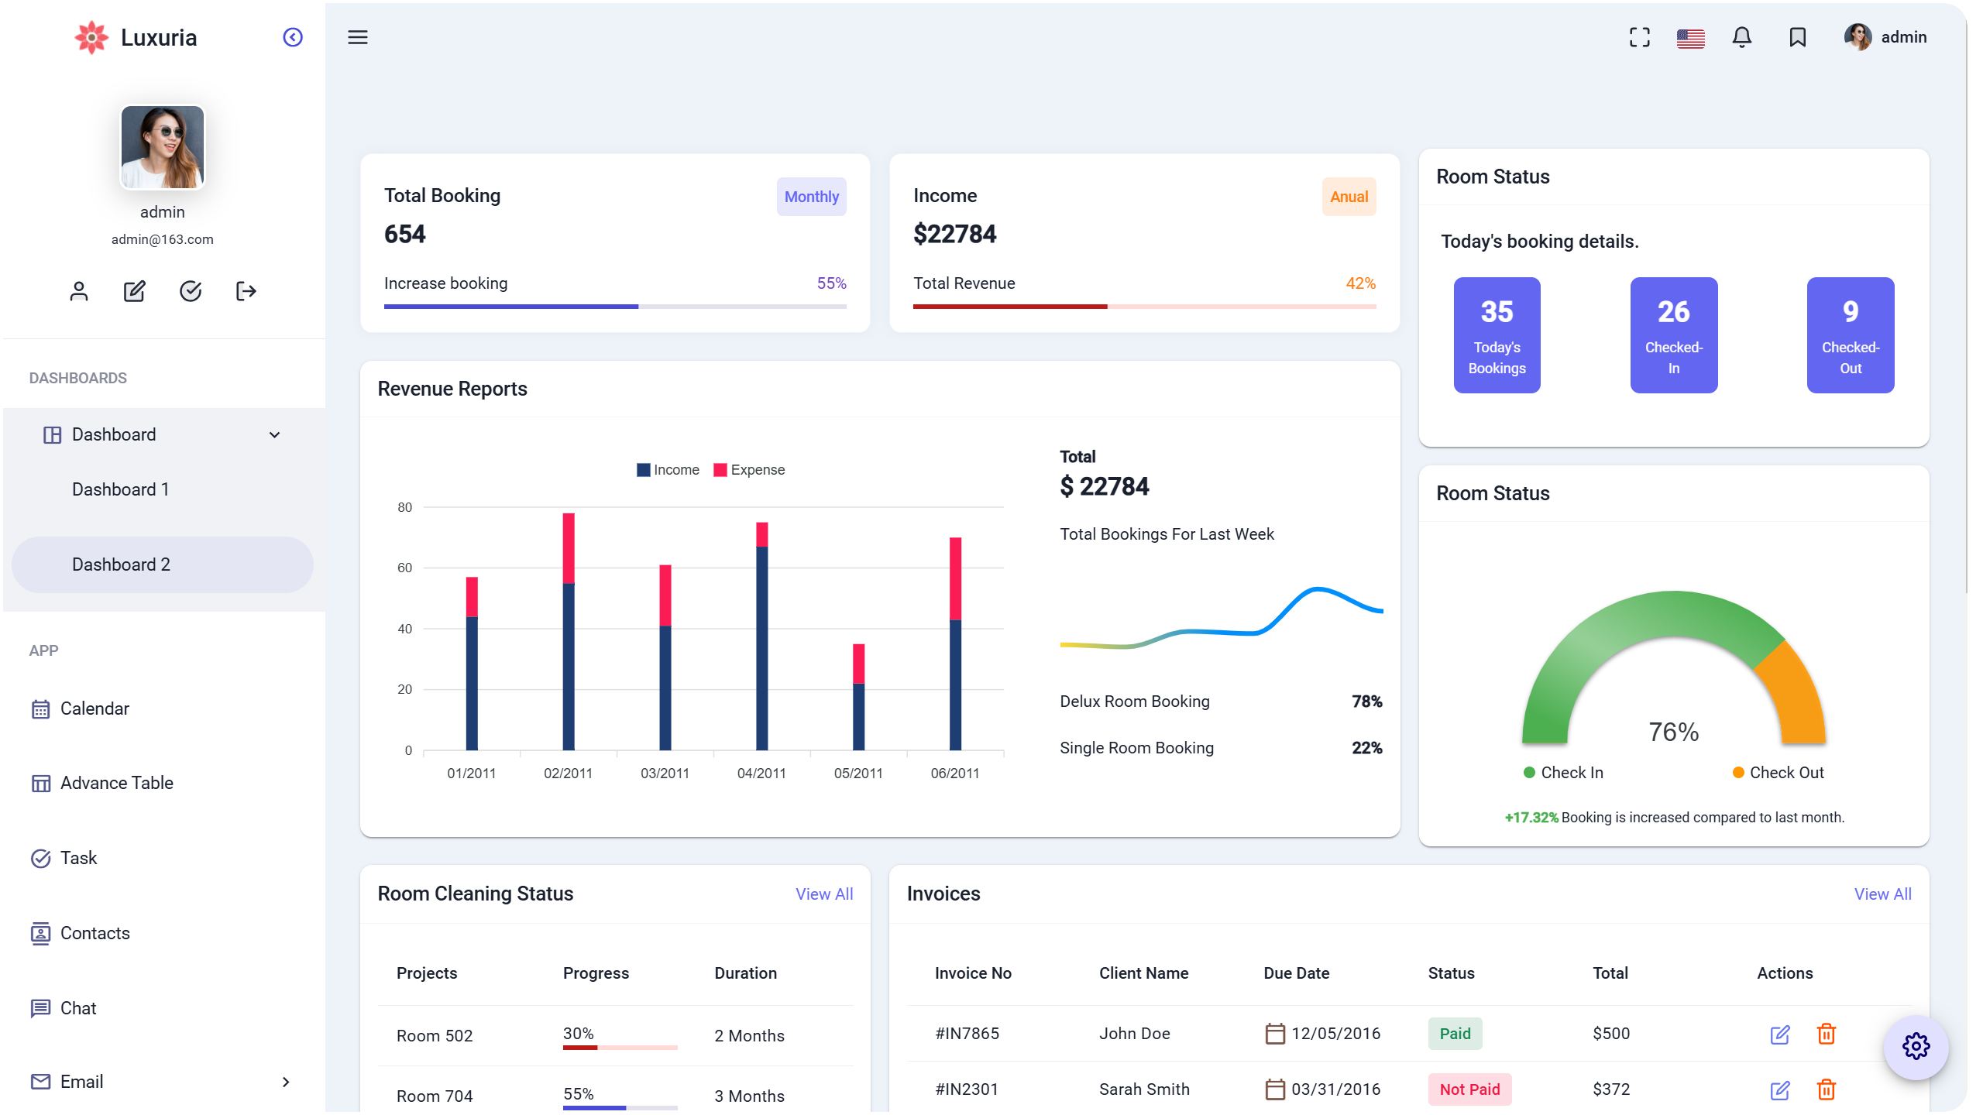1983x1115 pixels.
Task: Toggle the Expense legend in Revenue Reports
Action: coord(748,469)
